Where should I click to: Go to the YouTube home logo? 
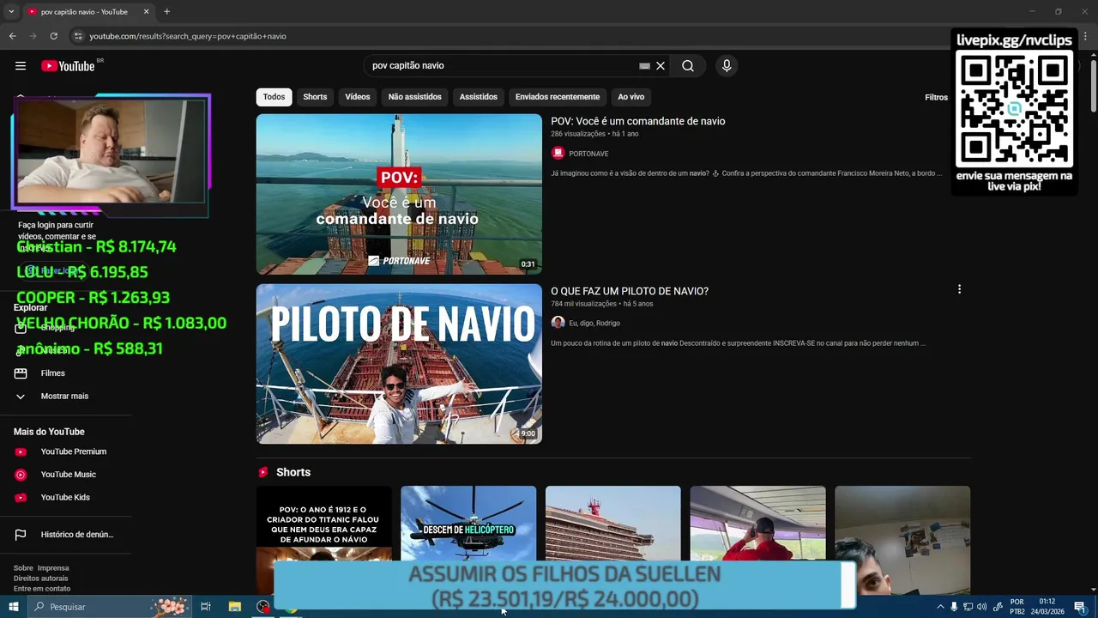point(68,66)
